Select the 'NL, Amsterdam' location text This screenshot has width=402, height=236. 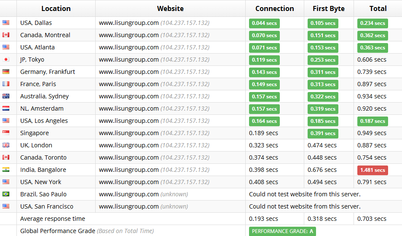(x=42, y=109)
